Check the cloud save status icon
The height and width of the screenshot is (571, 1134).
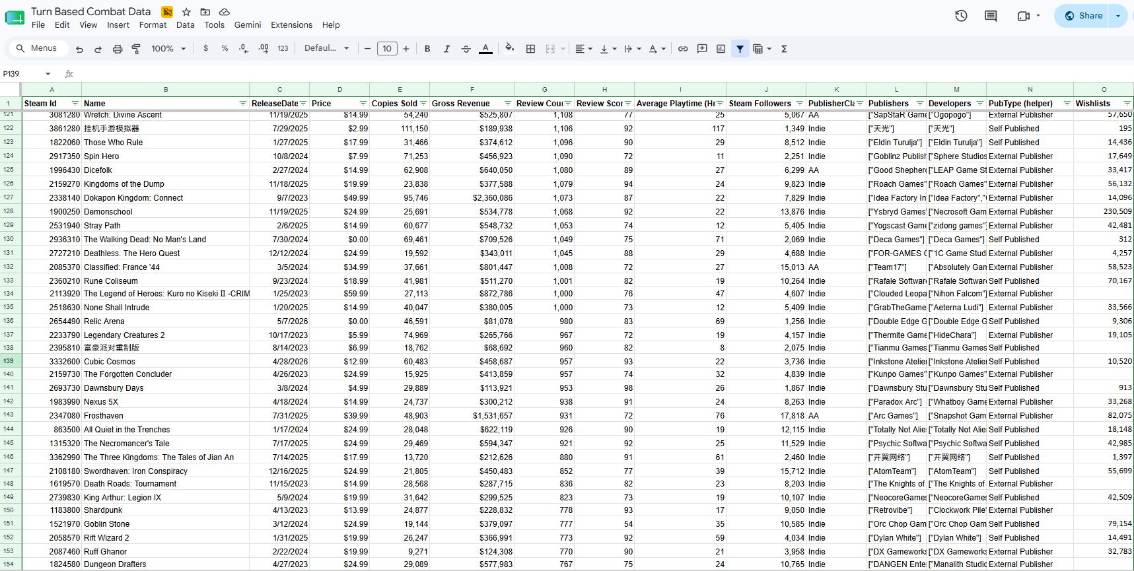(x=225, y=12)
